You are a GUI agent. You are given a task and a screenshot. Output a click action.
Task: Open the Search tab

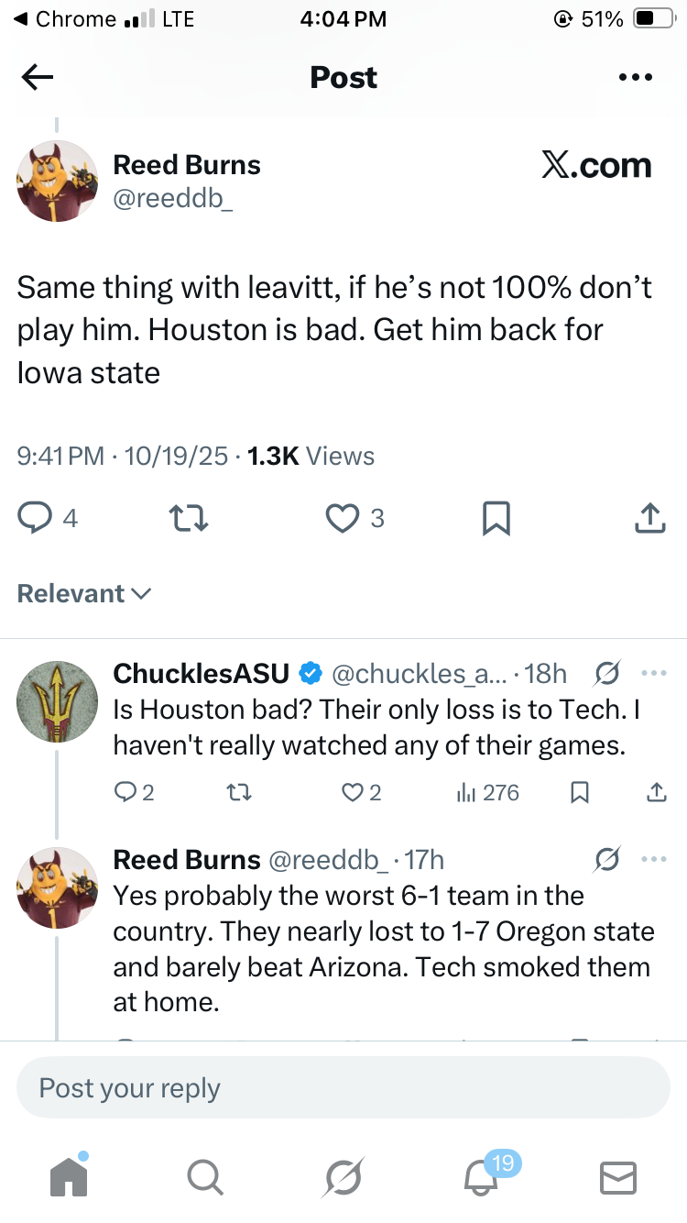click(x=204, y=1177)
